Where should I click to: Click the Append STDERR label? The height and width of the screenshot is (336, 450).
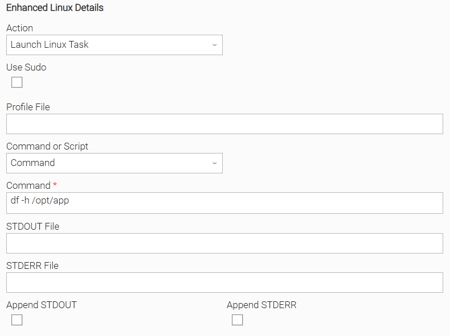point(261,305)
